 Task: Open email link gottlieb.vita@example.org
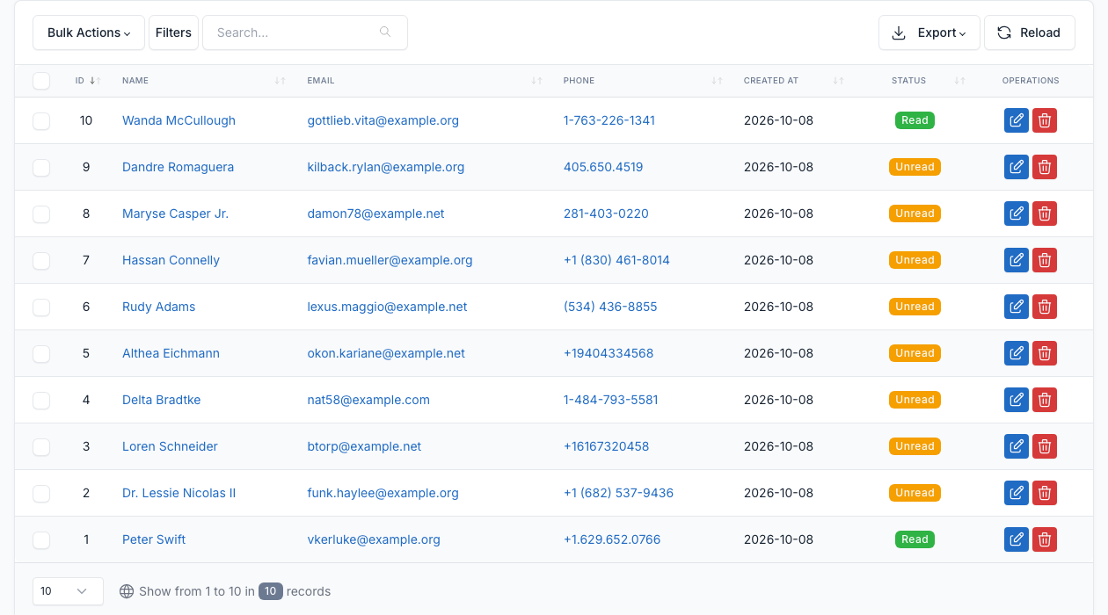coord(383,120)
